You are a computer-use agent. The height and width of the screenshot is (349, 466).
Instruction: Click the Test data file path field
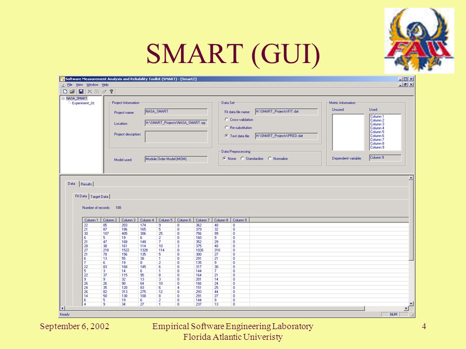[286, 136]
